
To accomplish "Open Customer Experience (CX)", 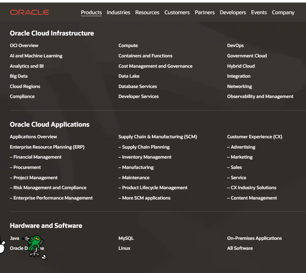I will pos(255,137).
